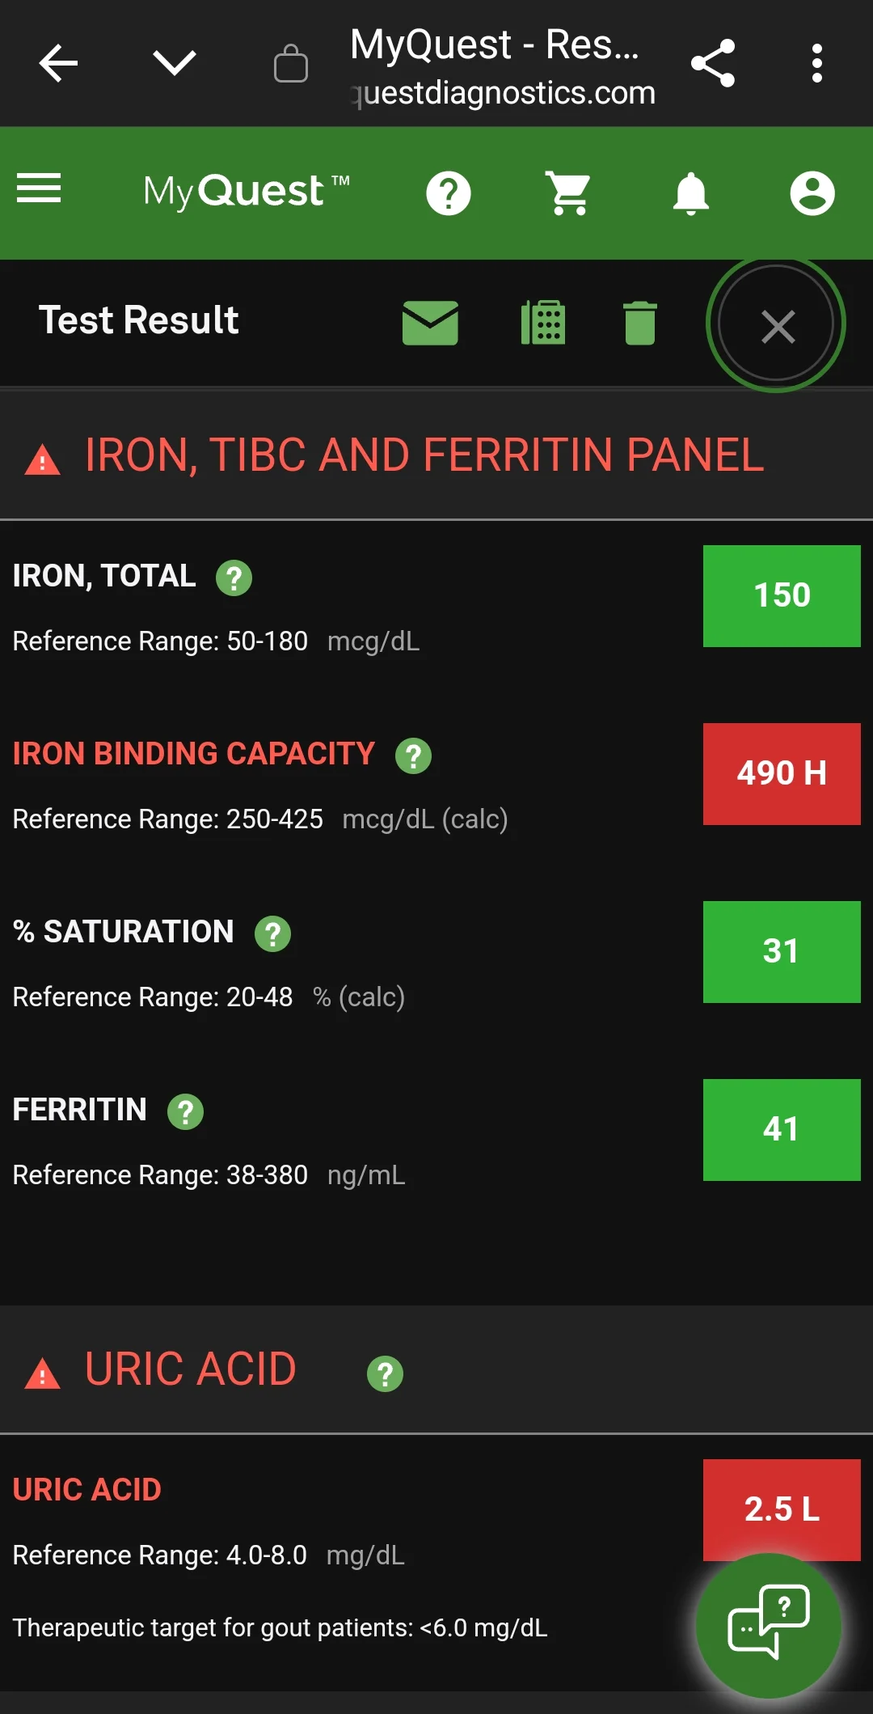The height and width of the screenshot is (1714, 873).
Task: Fax the result using the fax icon
Action: click(x=543, y=322)
